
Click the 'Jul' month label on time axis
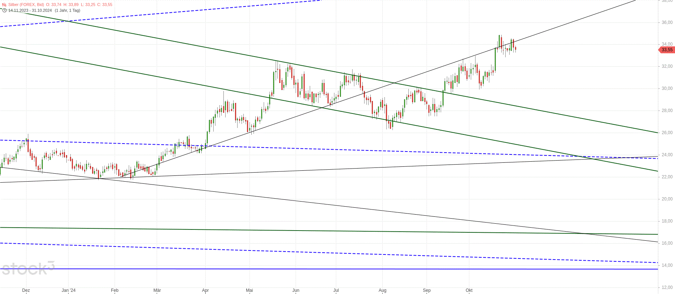(336, 290)
